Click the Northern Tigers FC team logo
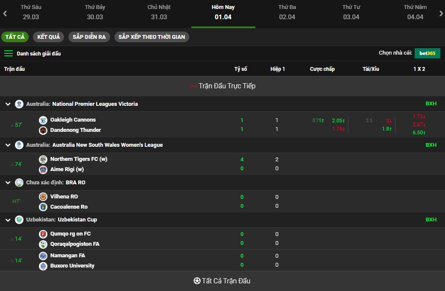The width and height of the screenshot is (445, 291). point(43,160)
